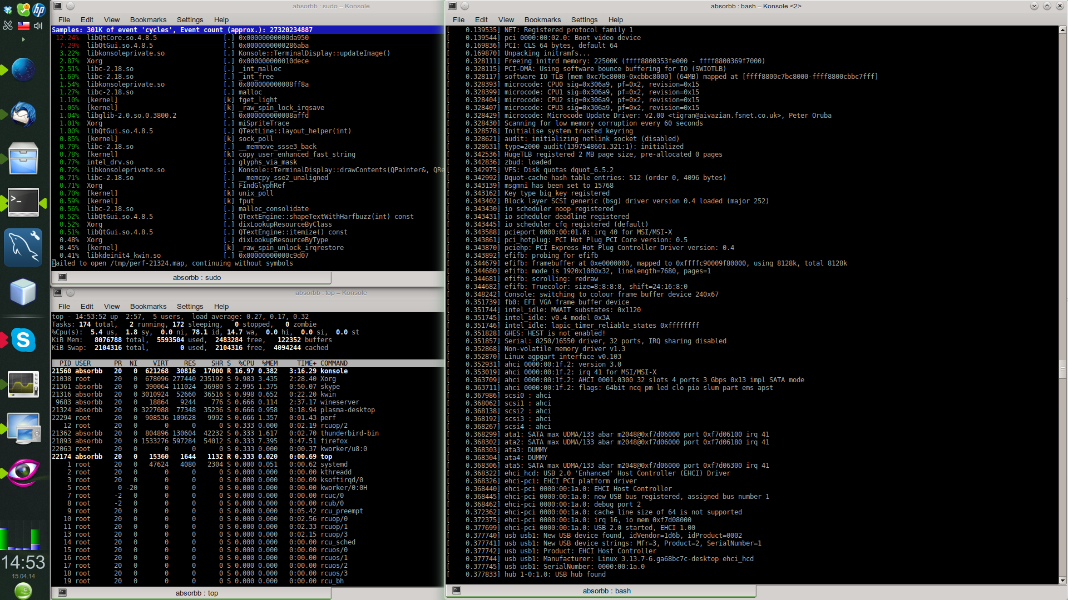Click the bash Konsole vertical scrollbar
1068x600 pixels.
tap(1062, 368)
